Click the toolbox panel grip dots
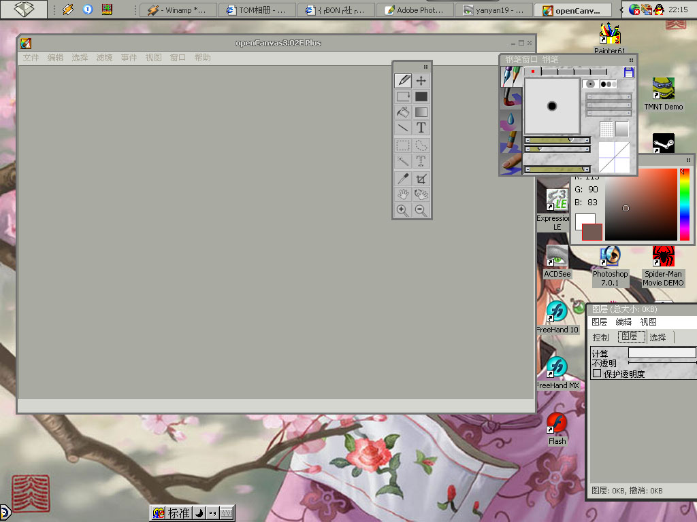Screen dimensions: 697x522 [425, 67]
